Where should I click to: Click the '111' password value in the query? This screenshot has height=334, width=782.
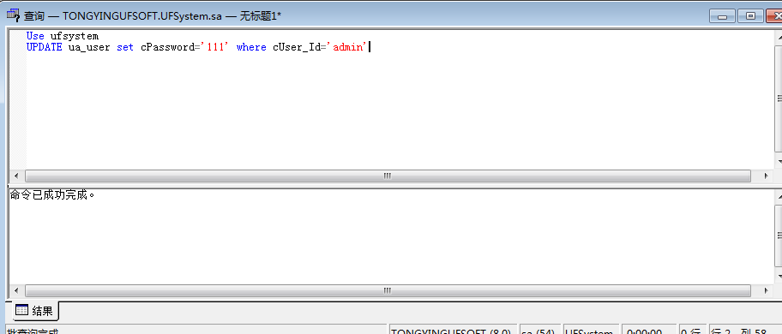point(214,47)
